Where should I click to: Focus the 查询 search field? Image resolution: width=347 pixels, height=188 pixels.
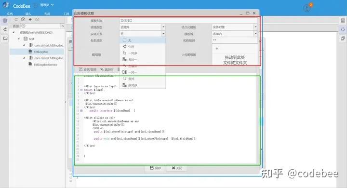click(x=40, y=26)
